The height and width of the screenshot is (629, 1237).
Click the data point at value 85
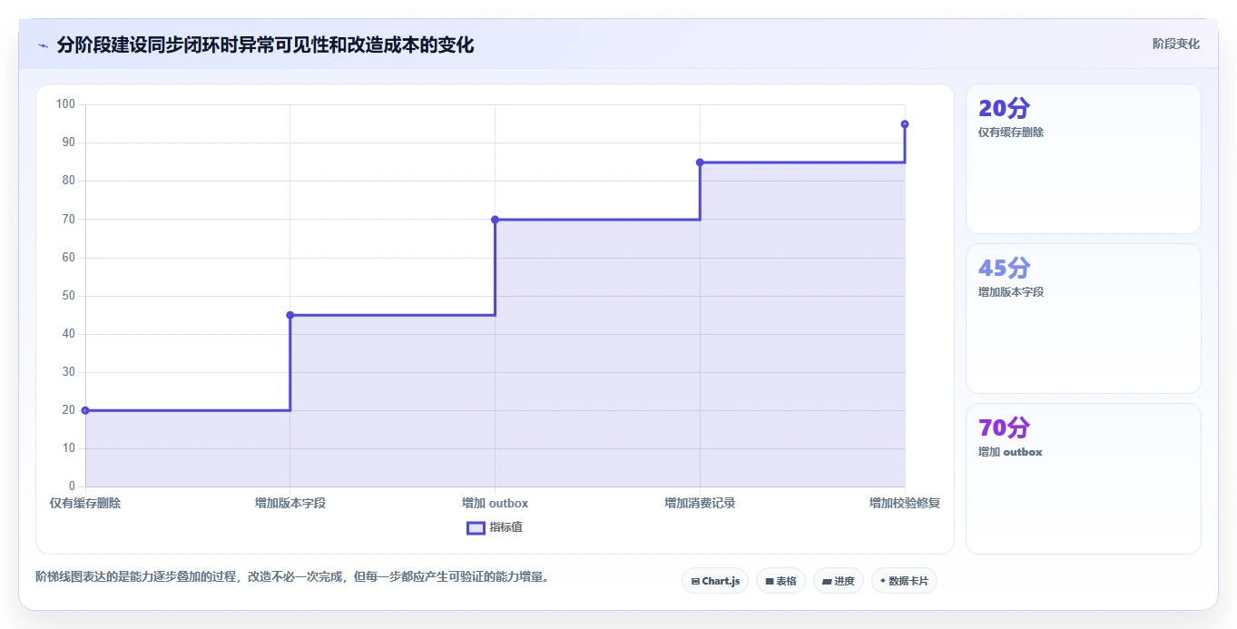(700, 162)
